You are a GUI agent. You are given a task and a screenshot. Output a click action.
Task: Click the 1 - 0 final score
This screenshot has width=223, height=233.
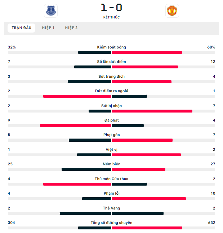[x=111, y=8]
